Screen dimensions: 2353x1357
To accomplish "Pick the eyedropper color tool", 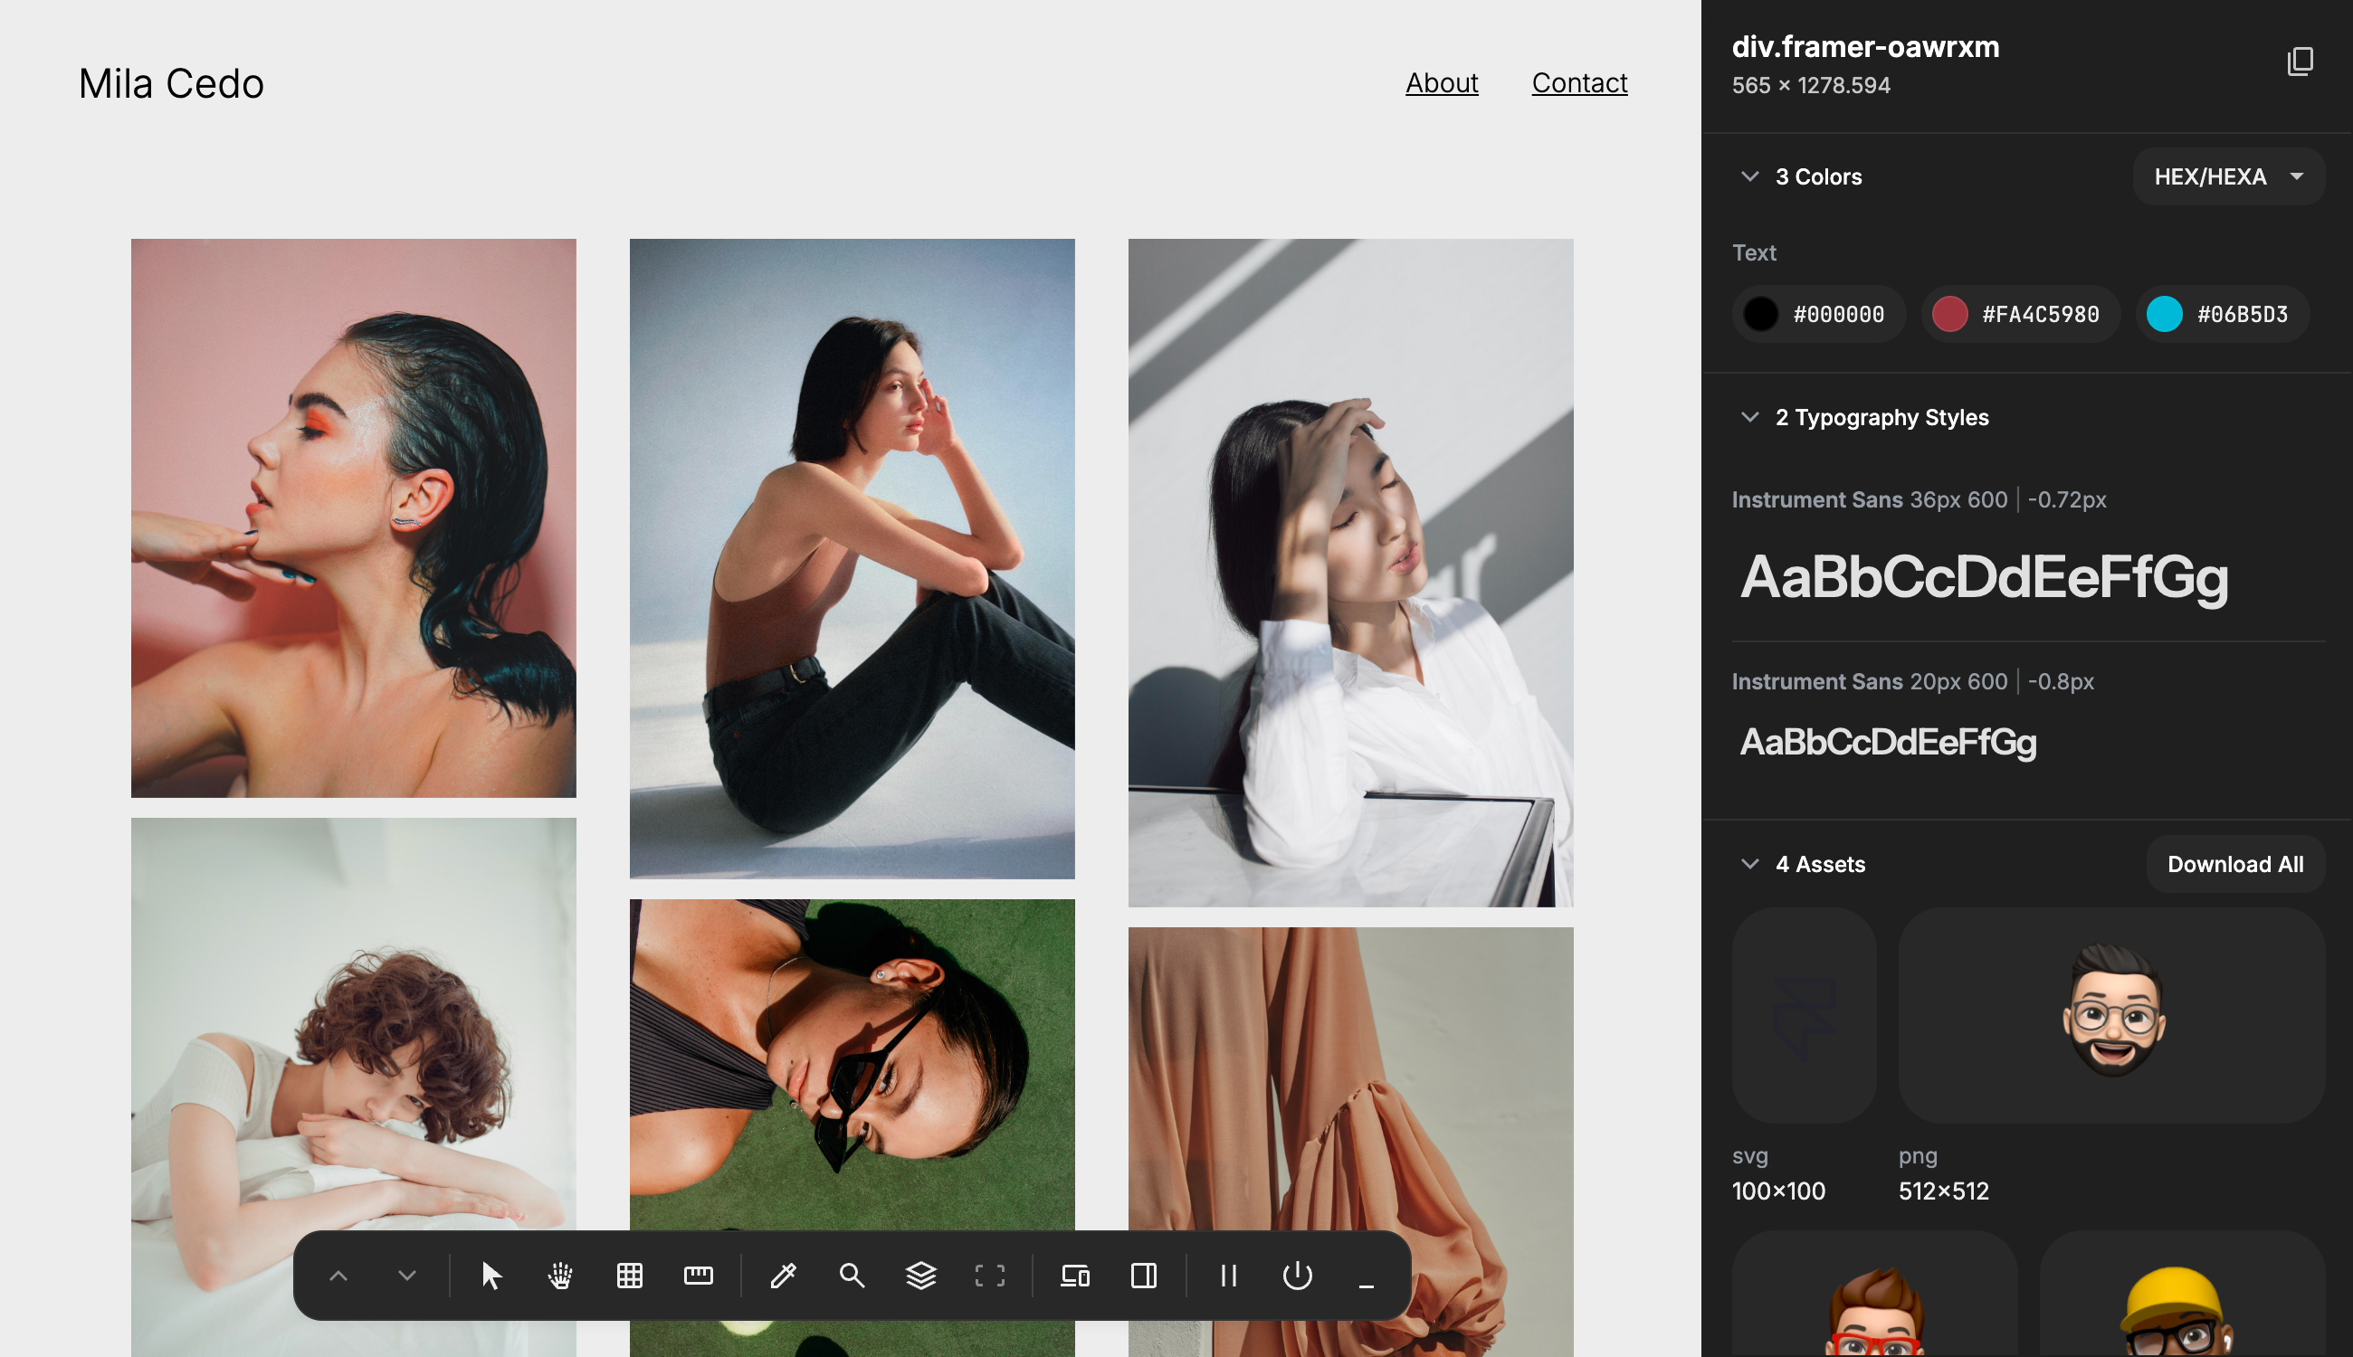I will click(x=783, y=1275).
